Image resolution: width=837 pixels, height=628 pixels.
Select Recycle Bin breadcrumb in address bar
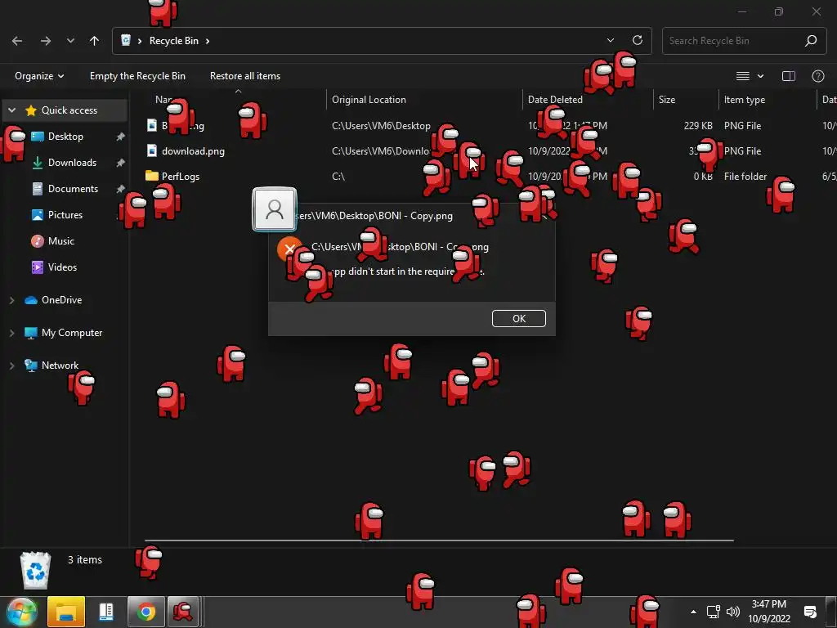173,41
